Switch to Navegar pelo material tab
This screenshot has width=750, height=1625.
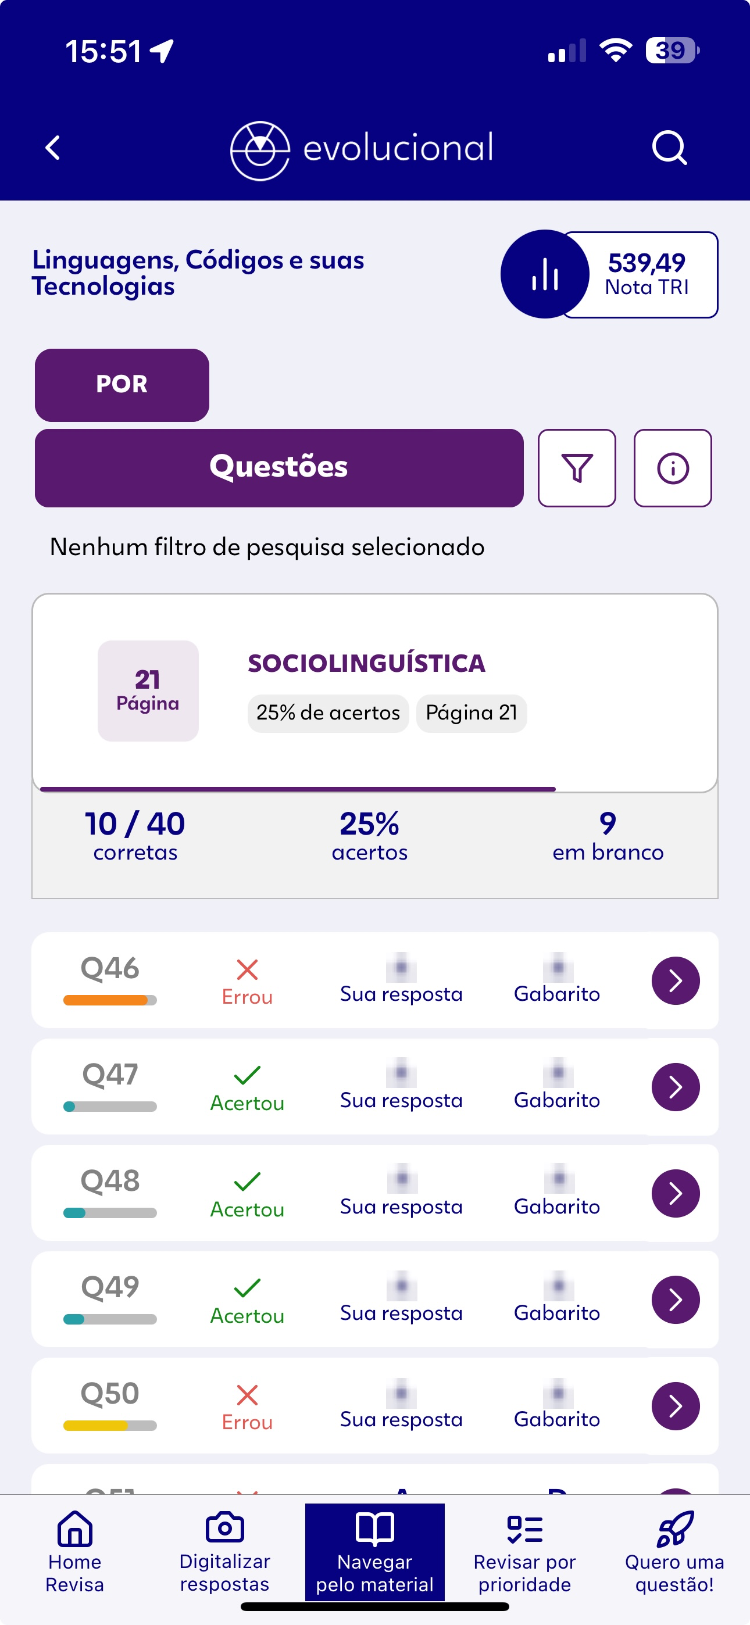click(375, 1552)
